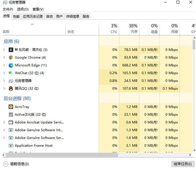Click the 668.2 MB memory value

coord(130,65)
